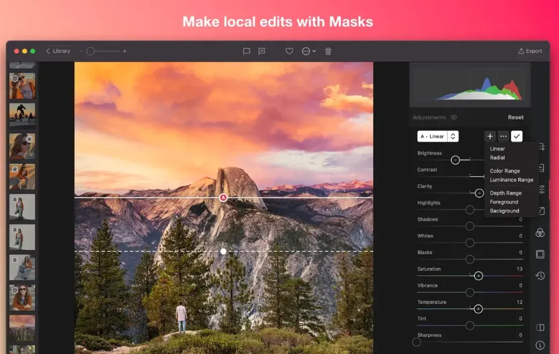Click the trash delete icon
Screen dimensions: 559x354
(x=328, y=51)
